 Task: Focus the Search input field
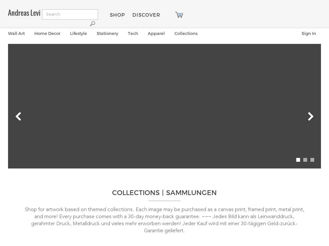click(70, 14)
